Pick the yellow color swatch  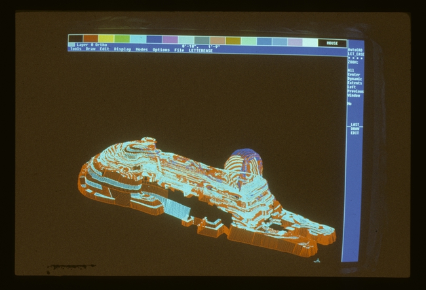point(107,39)
